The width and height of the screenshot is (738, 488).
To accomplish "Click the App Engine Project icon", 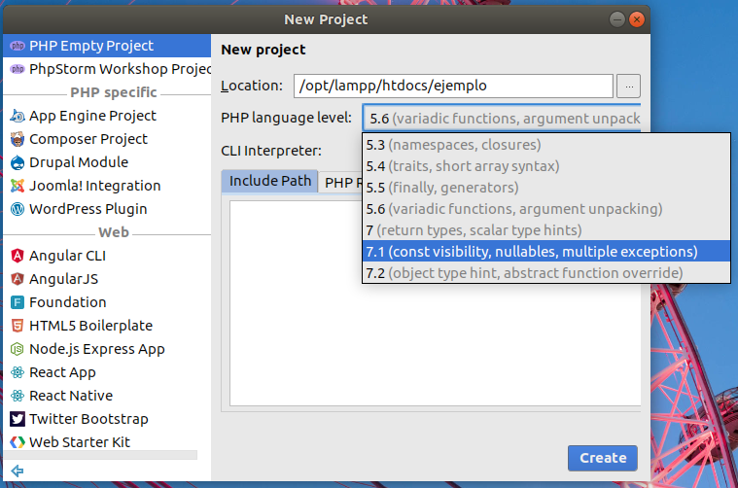I will tap(18, 116).
